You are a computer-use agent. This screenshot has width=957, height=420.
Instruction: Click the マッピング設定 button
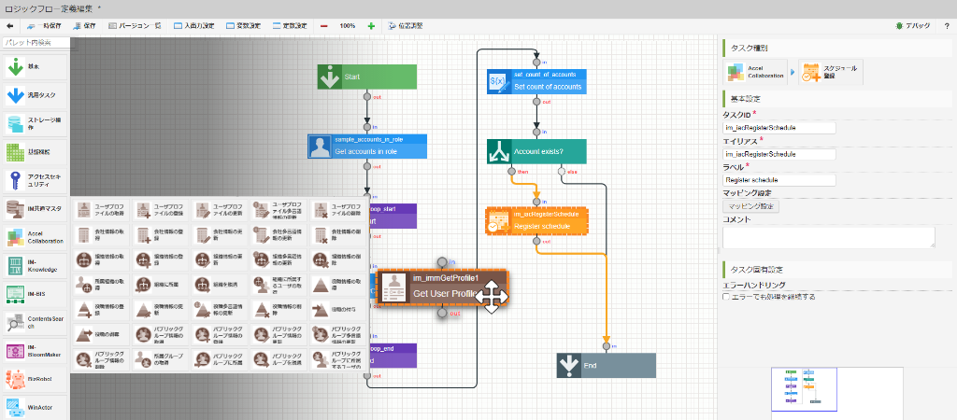(750, 206)
